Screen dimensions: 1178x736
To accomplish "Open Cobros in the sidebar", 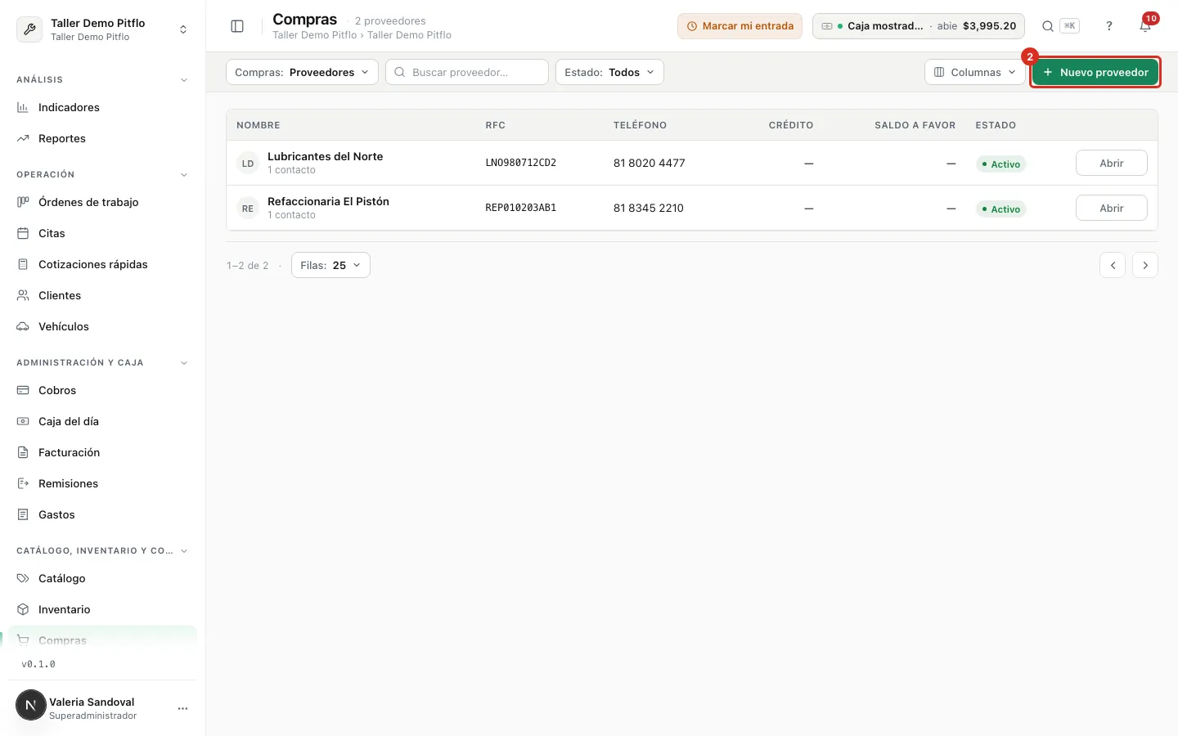I will (103, 390).
